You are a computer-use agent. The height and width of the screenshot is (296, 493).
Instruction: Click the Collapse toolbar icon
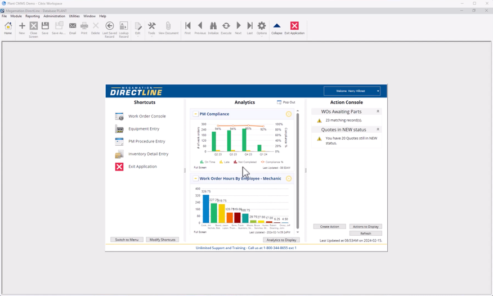tap(276, 27)
